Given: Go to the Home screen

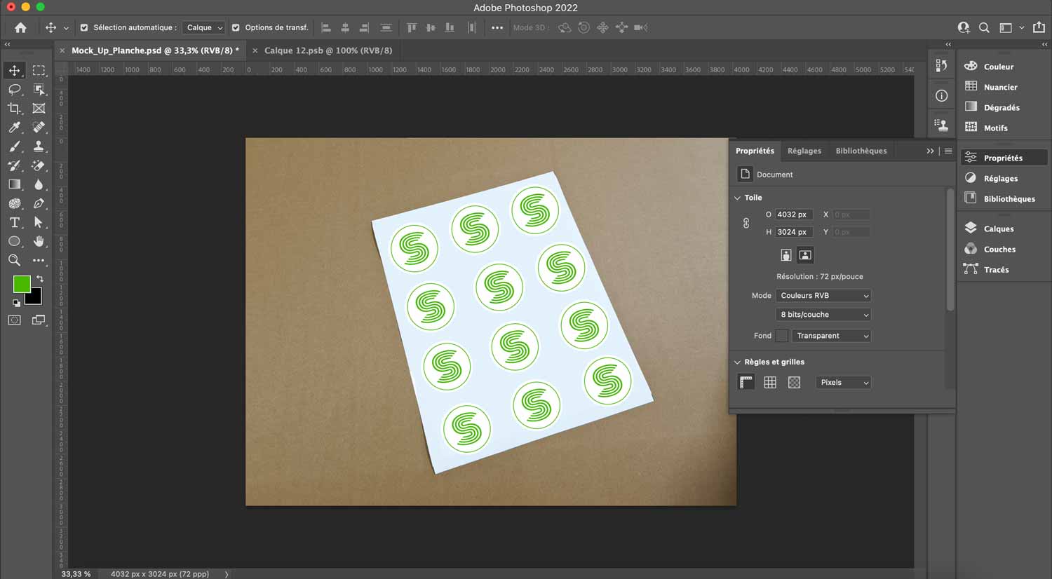Looking at the screenshot, I should (20, 27).
